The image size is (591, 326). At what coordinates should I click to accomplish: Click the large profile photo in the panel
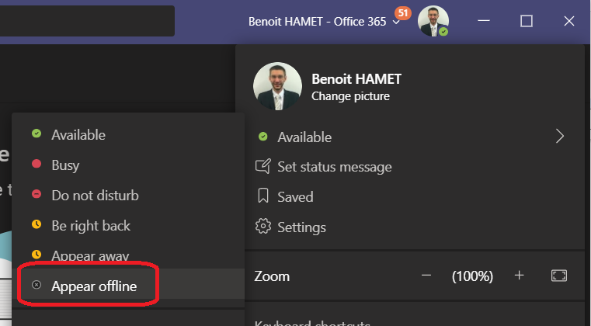[x=277, y=86]
